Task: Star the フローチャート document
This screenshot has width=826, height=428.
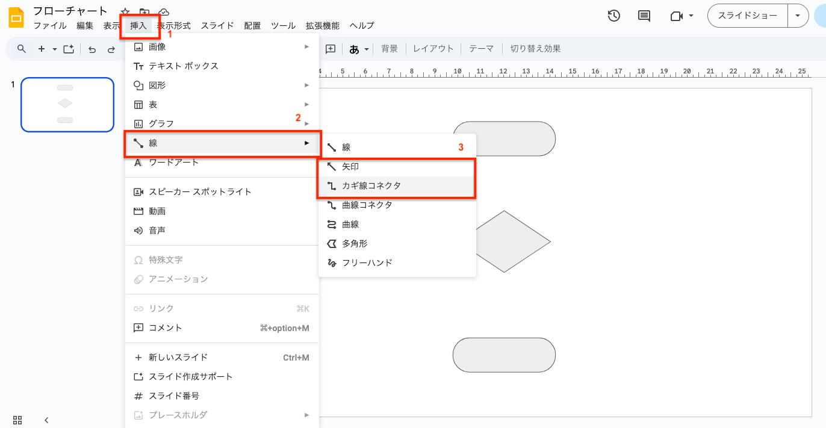Action: coord(125,12)
